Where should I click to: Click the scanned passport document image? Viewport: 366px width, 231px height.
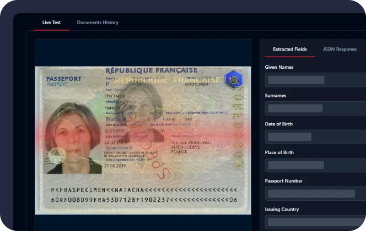click(x=143, y=140)
